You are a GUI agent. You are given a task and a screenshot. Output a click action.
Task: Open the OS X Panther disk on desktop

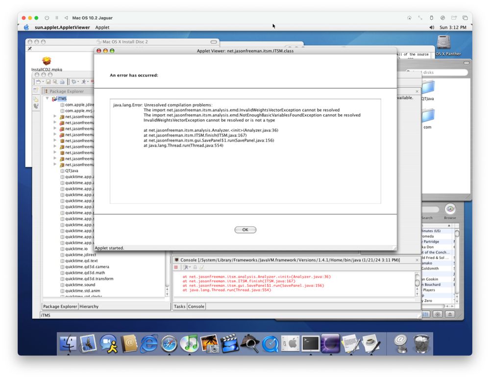[444, 43]
